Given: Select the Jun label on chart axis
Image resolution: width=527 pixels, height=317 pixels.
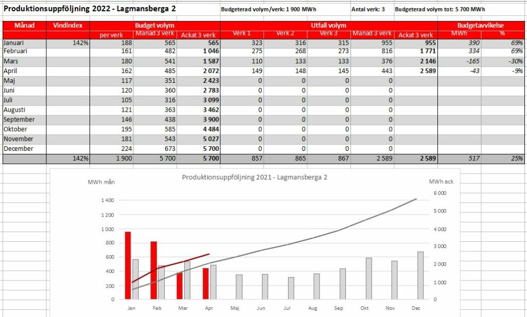Looking at the screenshot, I should [261, 308].
